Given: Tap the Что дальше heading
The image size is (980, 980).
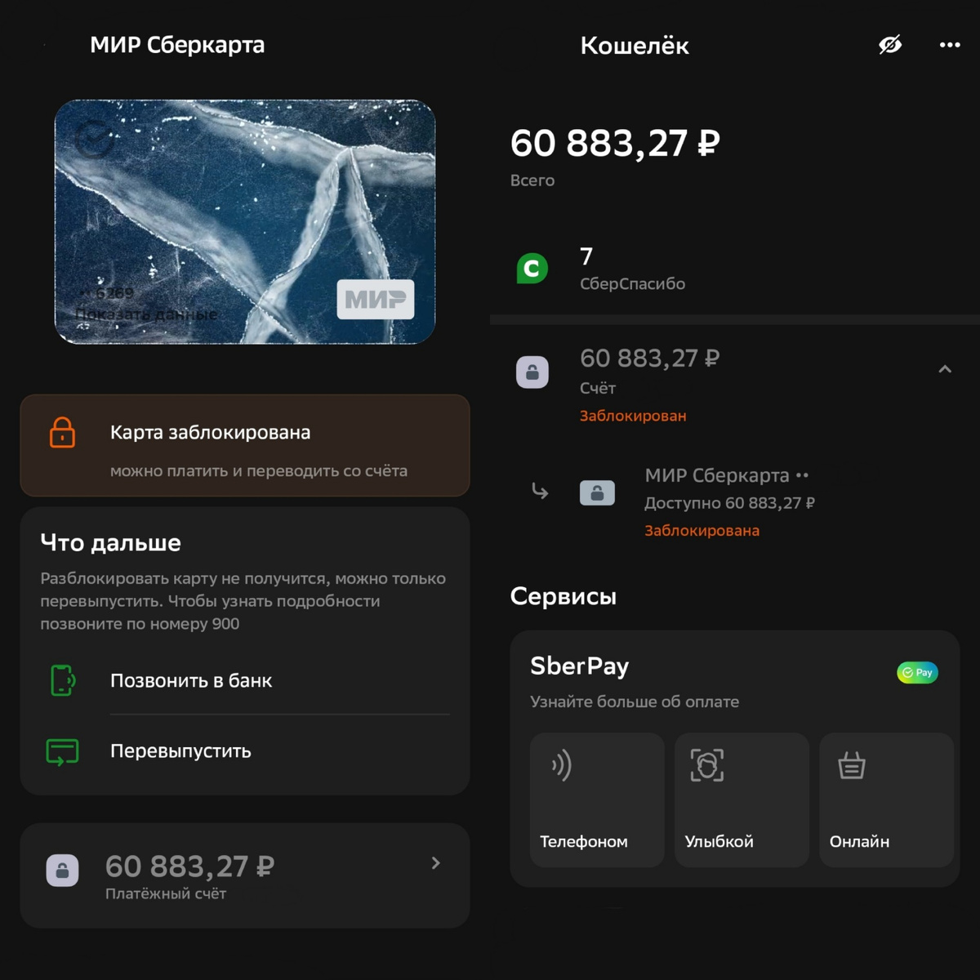Looking at the screenshot, I should tap(111, 543).
